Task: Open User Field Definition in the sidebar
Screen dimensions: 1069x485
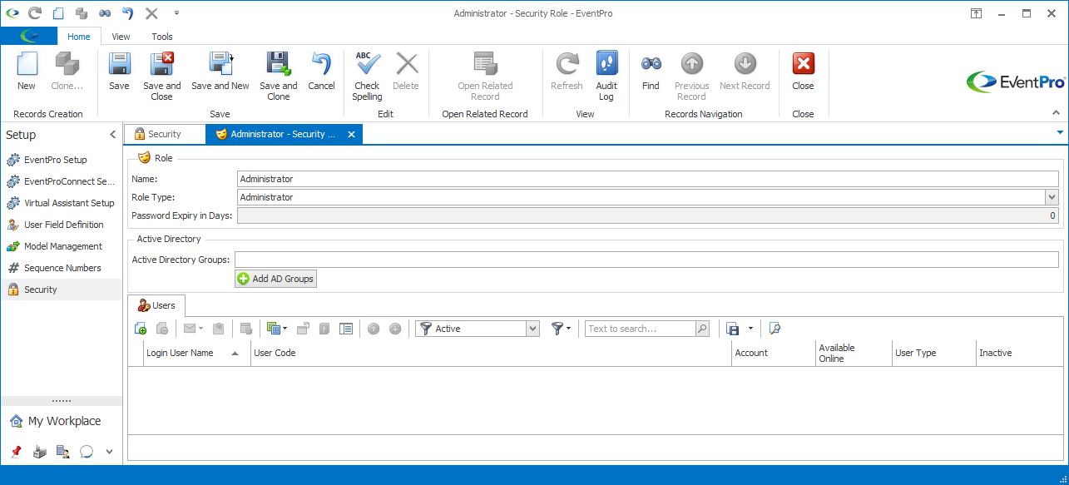Action: [x=62, y=225]
